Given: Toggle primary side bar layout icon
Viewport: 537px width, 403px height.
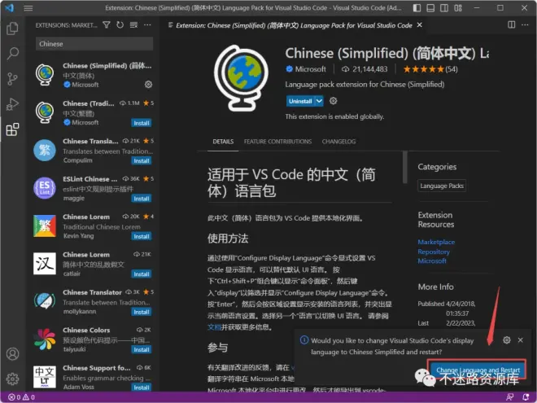Looking at the screenshot, I should tap(417, 7).
